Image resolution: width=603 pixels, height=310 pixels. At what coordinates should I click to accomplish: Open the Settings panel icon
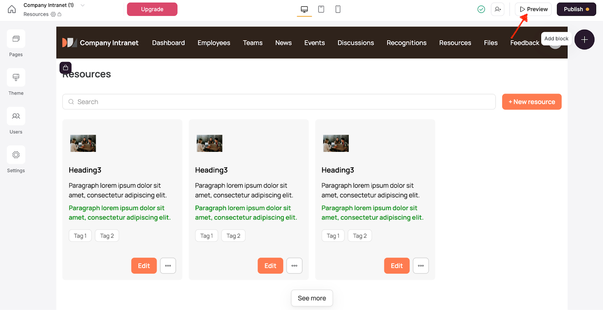[x=16, y=155]
